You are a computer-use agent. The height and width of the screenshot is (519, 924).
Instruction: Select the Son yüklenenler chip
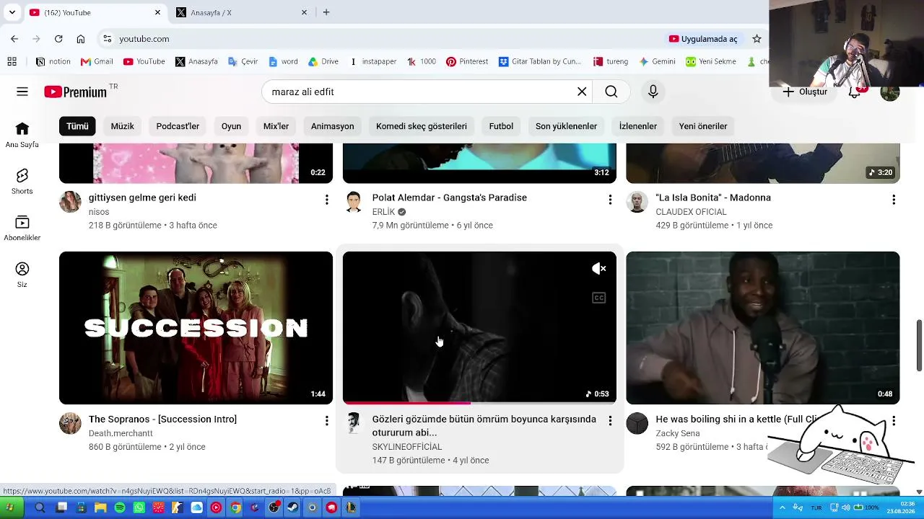566,126
